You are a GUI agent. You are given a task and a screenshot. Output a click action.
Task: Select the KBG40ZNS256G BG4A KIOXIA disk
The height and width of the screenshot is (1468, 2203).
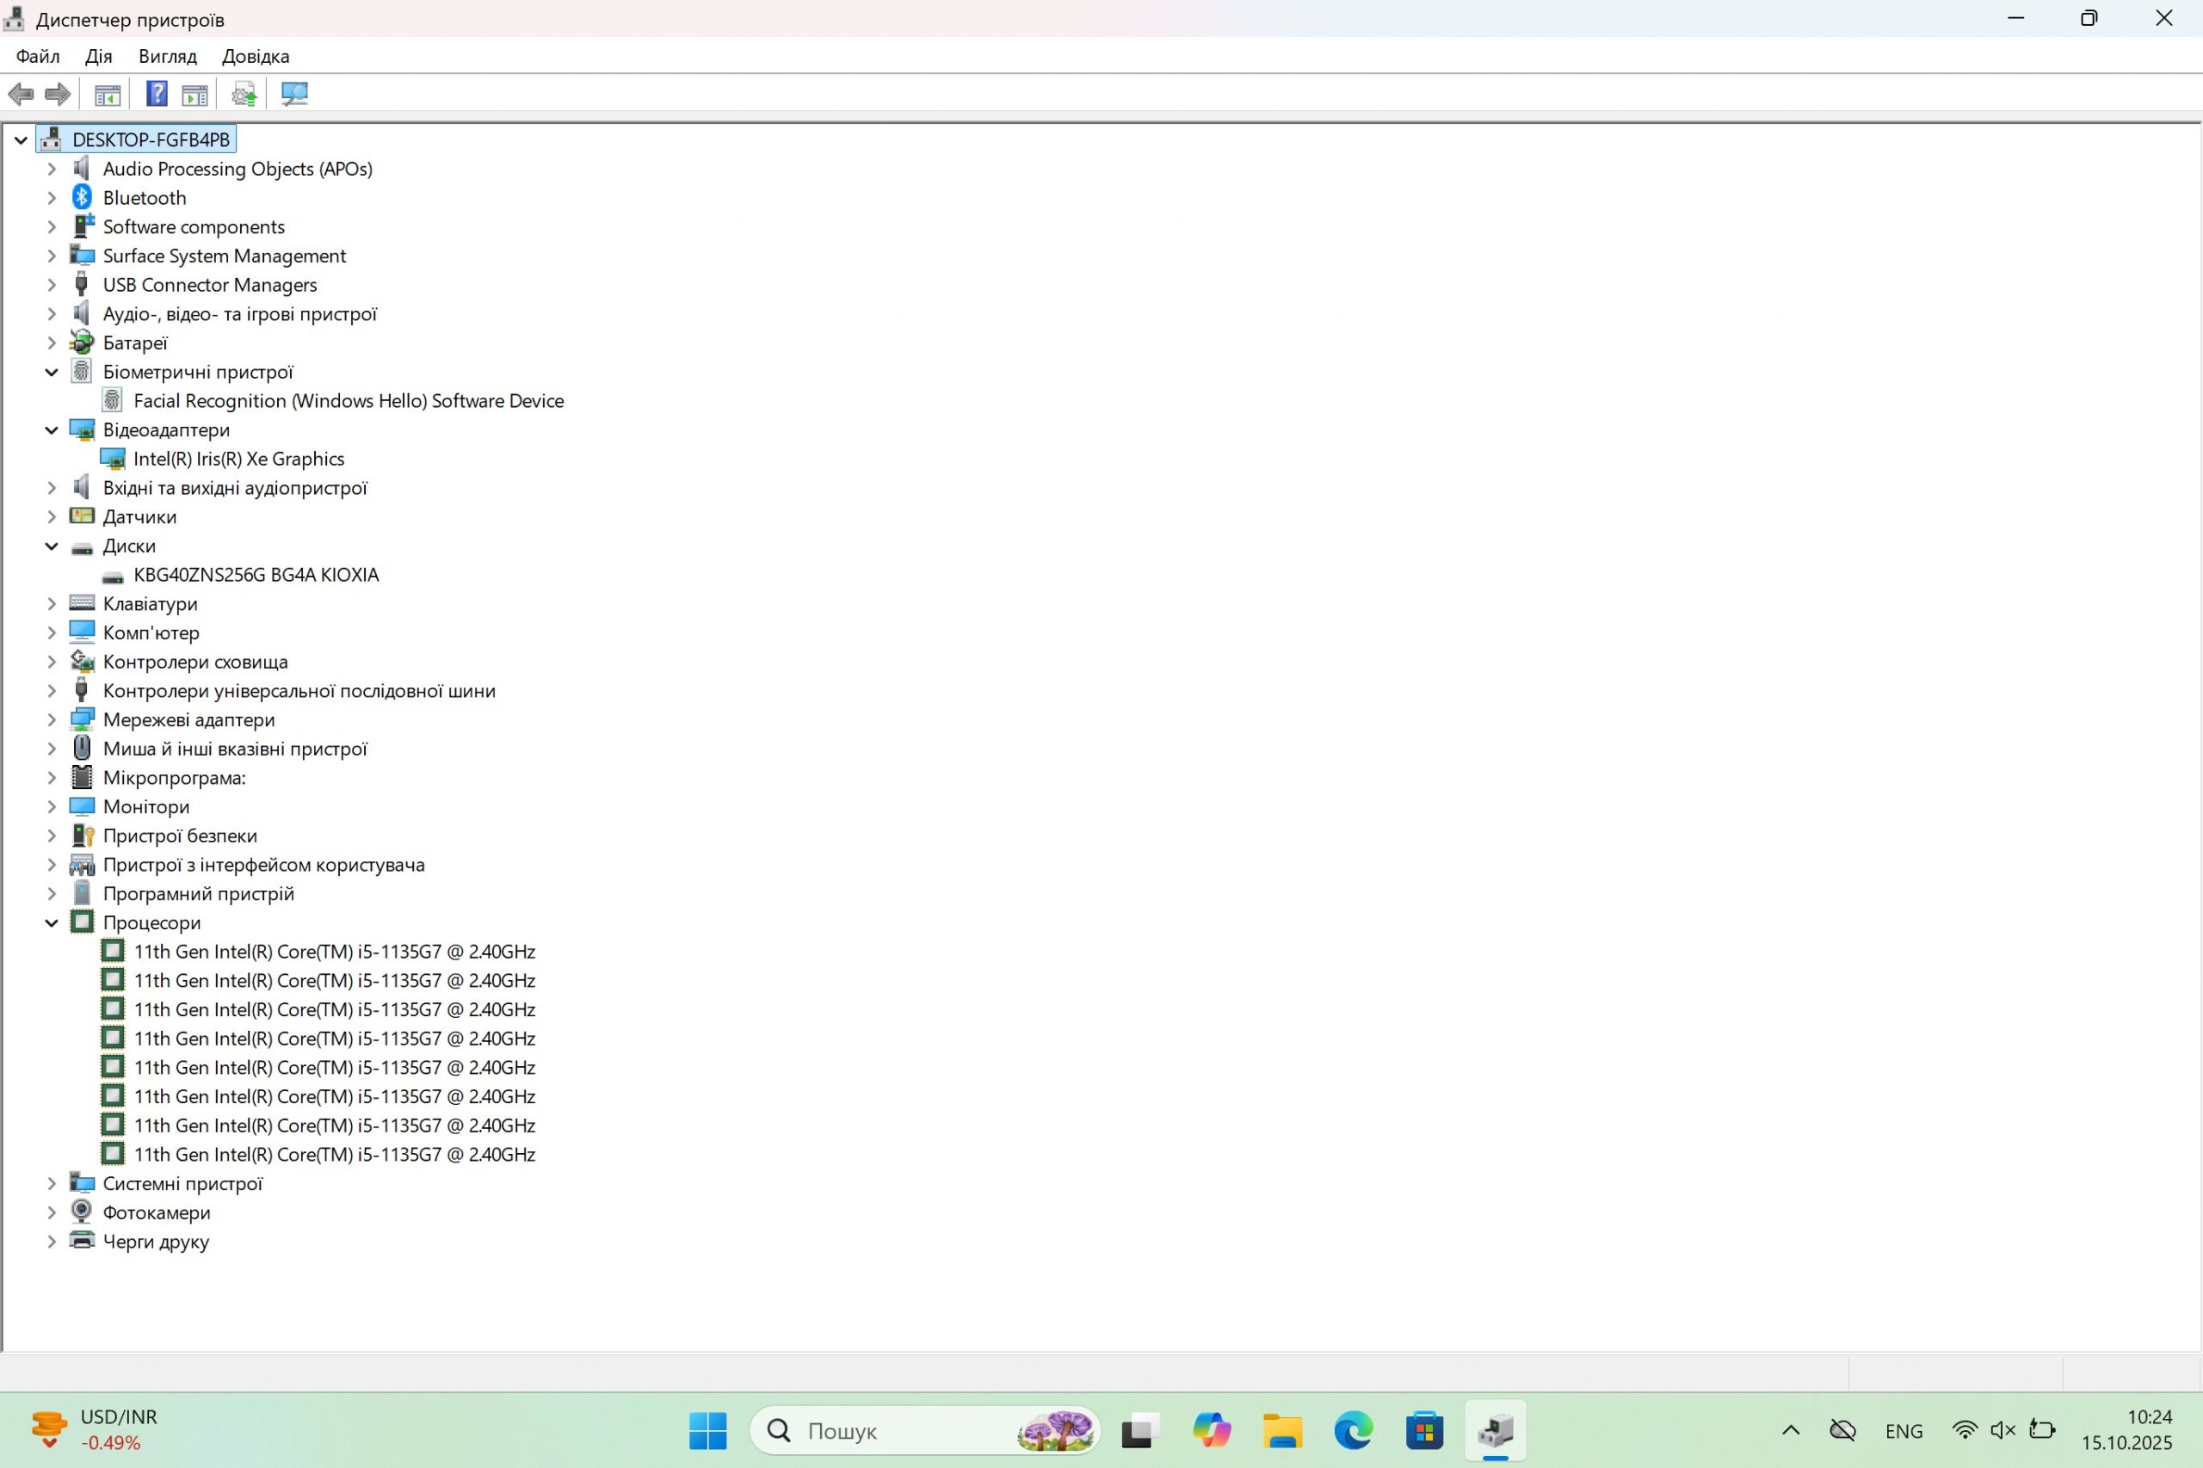tap(256, 575)
